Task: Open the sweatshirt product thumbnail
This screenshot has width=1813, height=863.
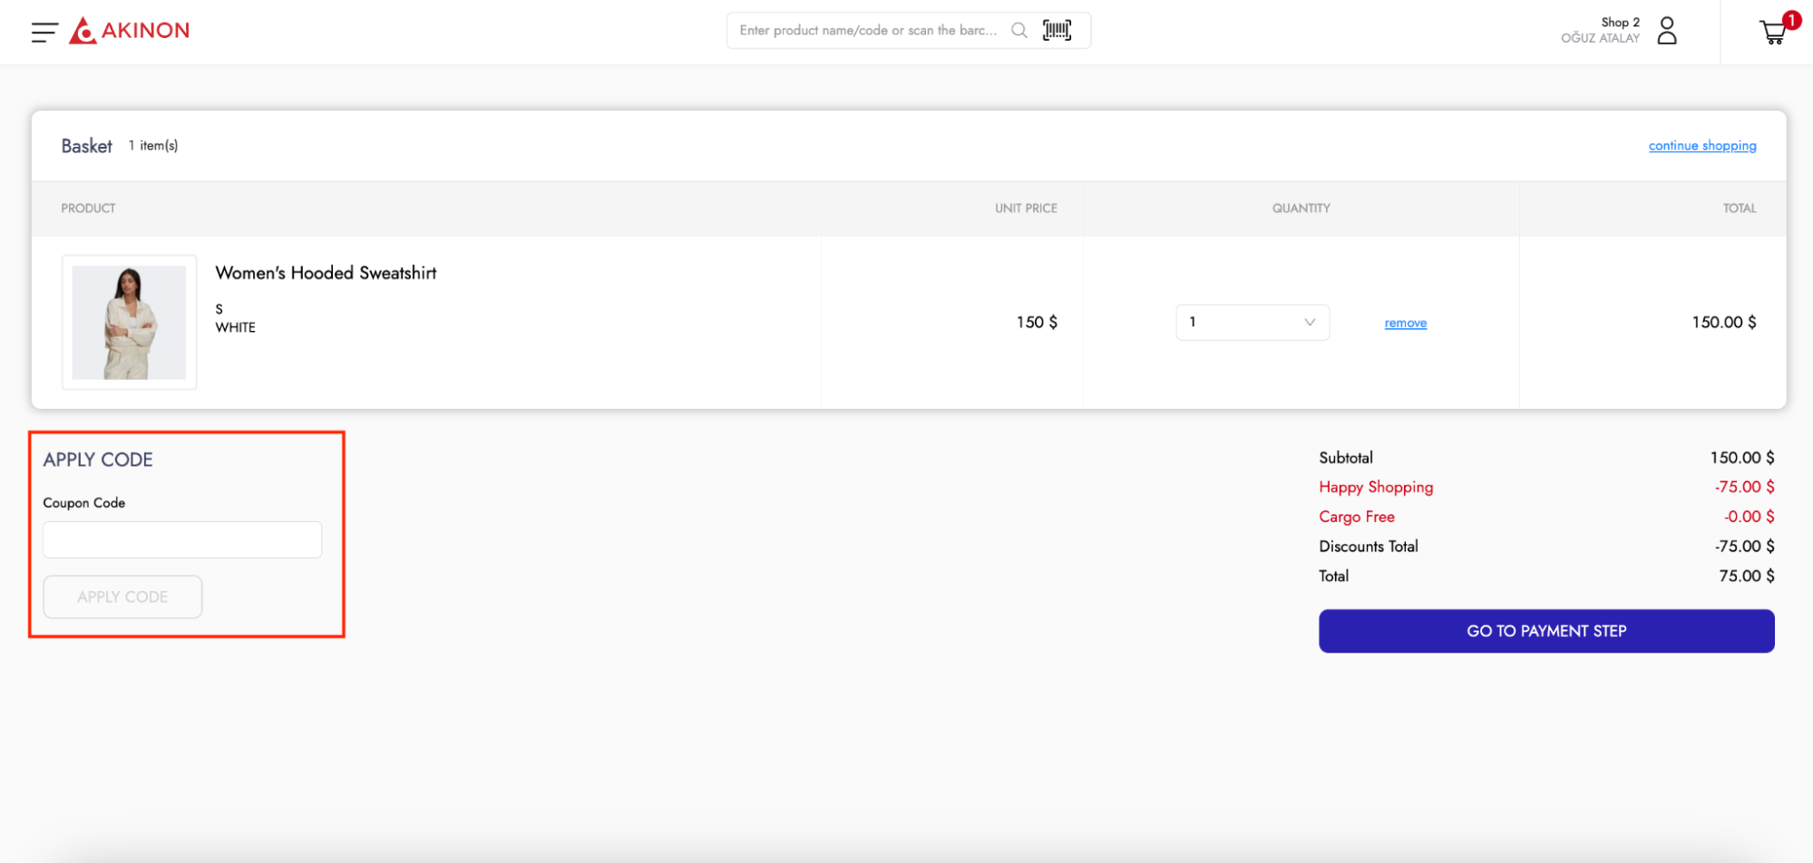Action: point(129,323)
